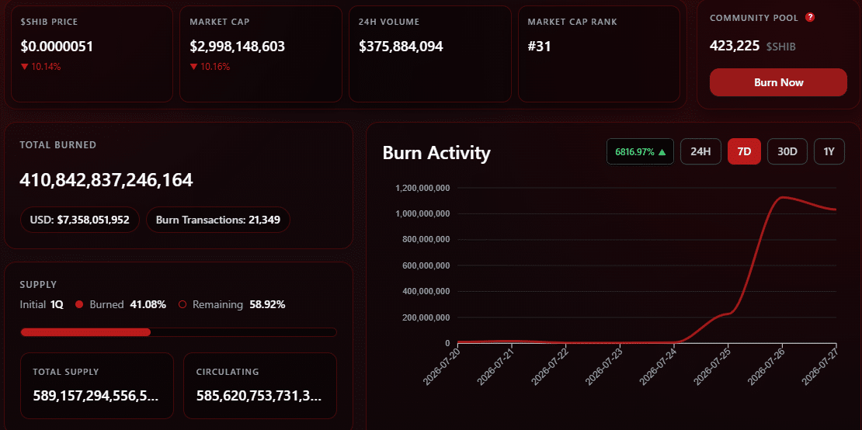Click the green up-arrow in the change badge

(x=662, y=152)
